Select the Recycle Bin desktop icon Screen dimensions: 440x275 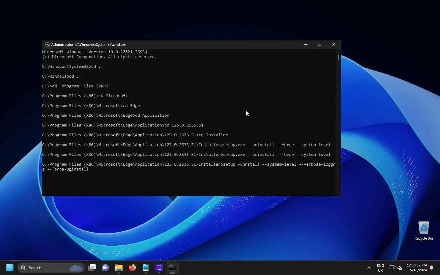(424, 231)
